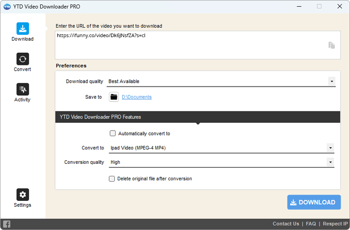The width and height of the screenshot is (350, 230).
Task: Open Settings gear icon
Action: coord(22,195)
